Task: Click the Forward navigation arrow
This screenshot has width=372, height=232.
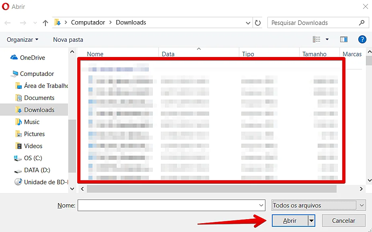Action: [x=23, y=23]
